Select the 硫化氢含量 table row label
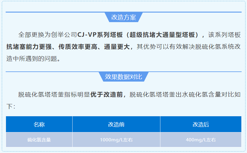The height and width of the screenshot is (153, 247). tap(39, 140)
